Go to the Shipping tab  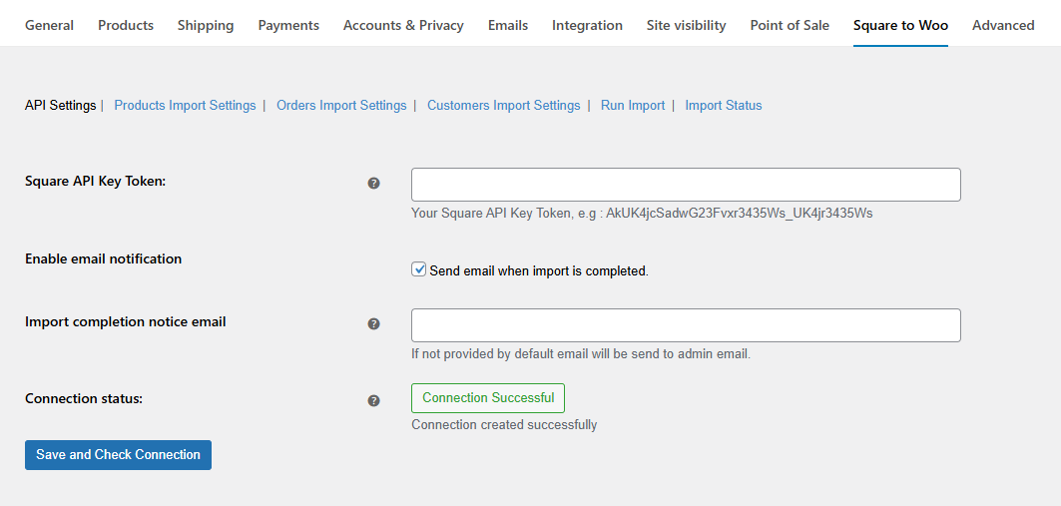tap(206, 25)
